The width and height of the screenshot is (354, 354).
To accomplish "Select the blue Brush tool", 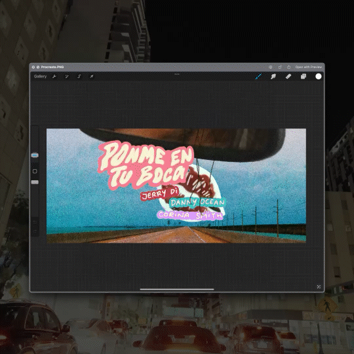I will (x=258, y=76).
